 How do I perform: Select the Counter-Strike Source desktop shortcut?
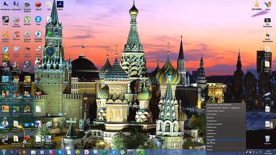point(5,126)
